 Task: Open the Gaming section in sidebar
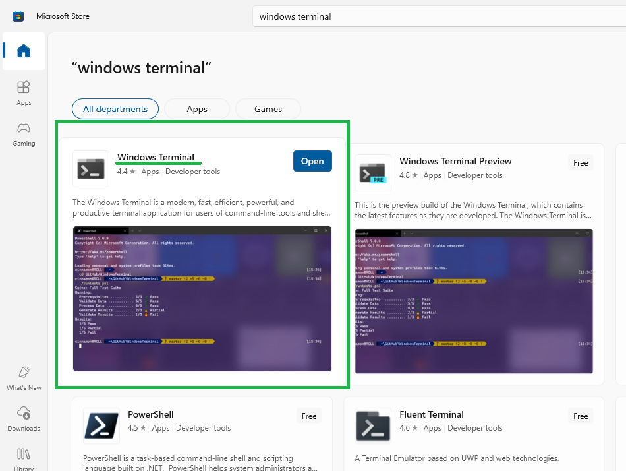(24, 134)
